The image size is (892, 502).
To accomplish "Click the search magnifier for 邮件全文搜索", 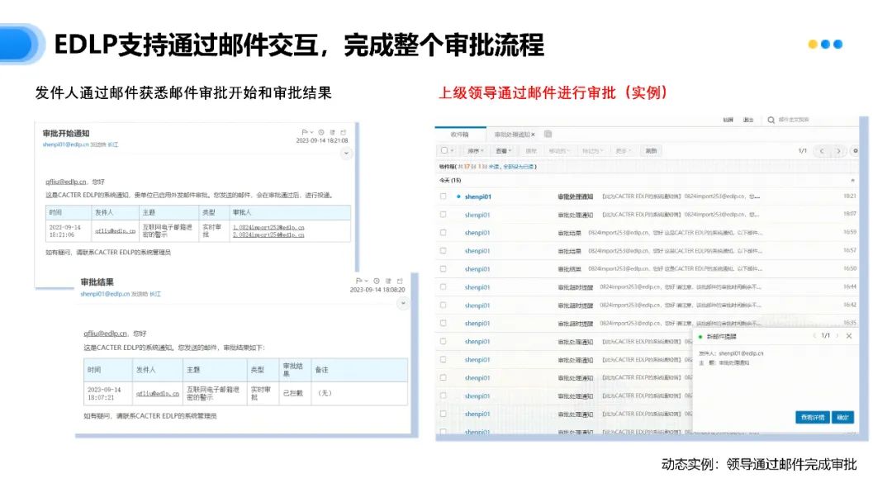I will click(770, 120).
